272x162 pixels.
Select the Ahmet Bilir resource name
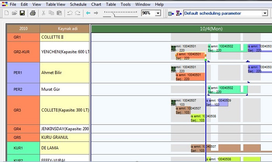click(x=65, y=73)
